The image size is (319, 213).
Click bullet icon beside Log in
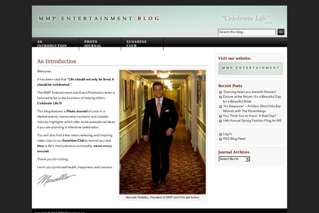coord(220,134)
